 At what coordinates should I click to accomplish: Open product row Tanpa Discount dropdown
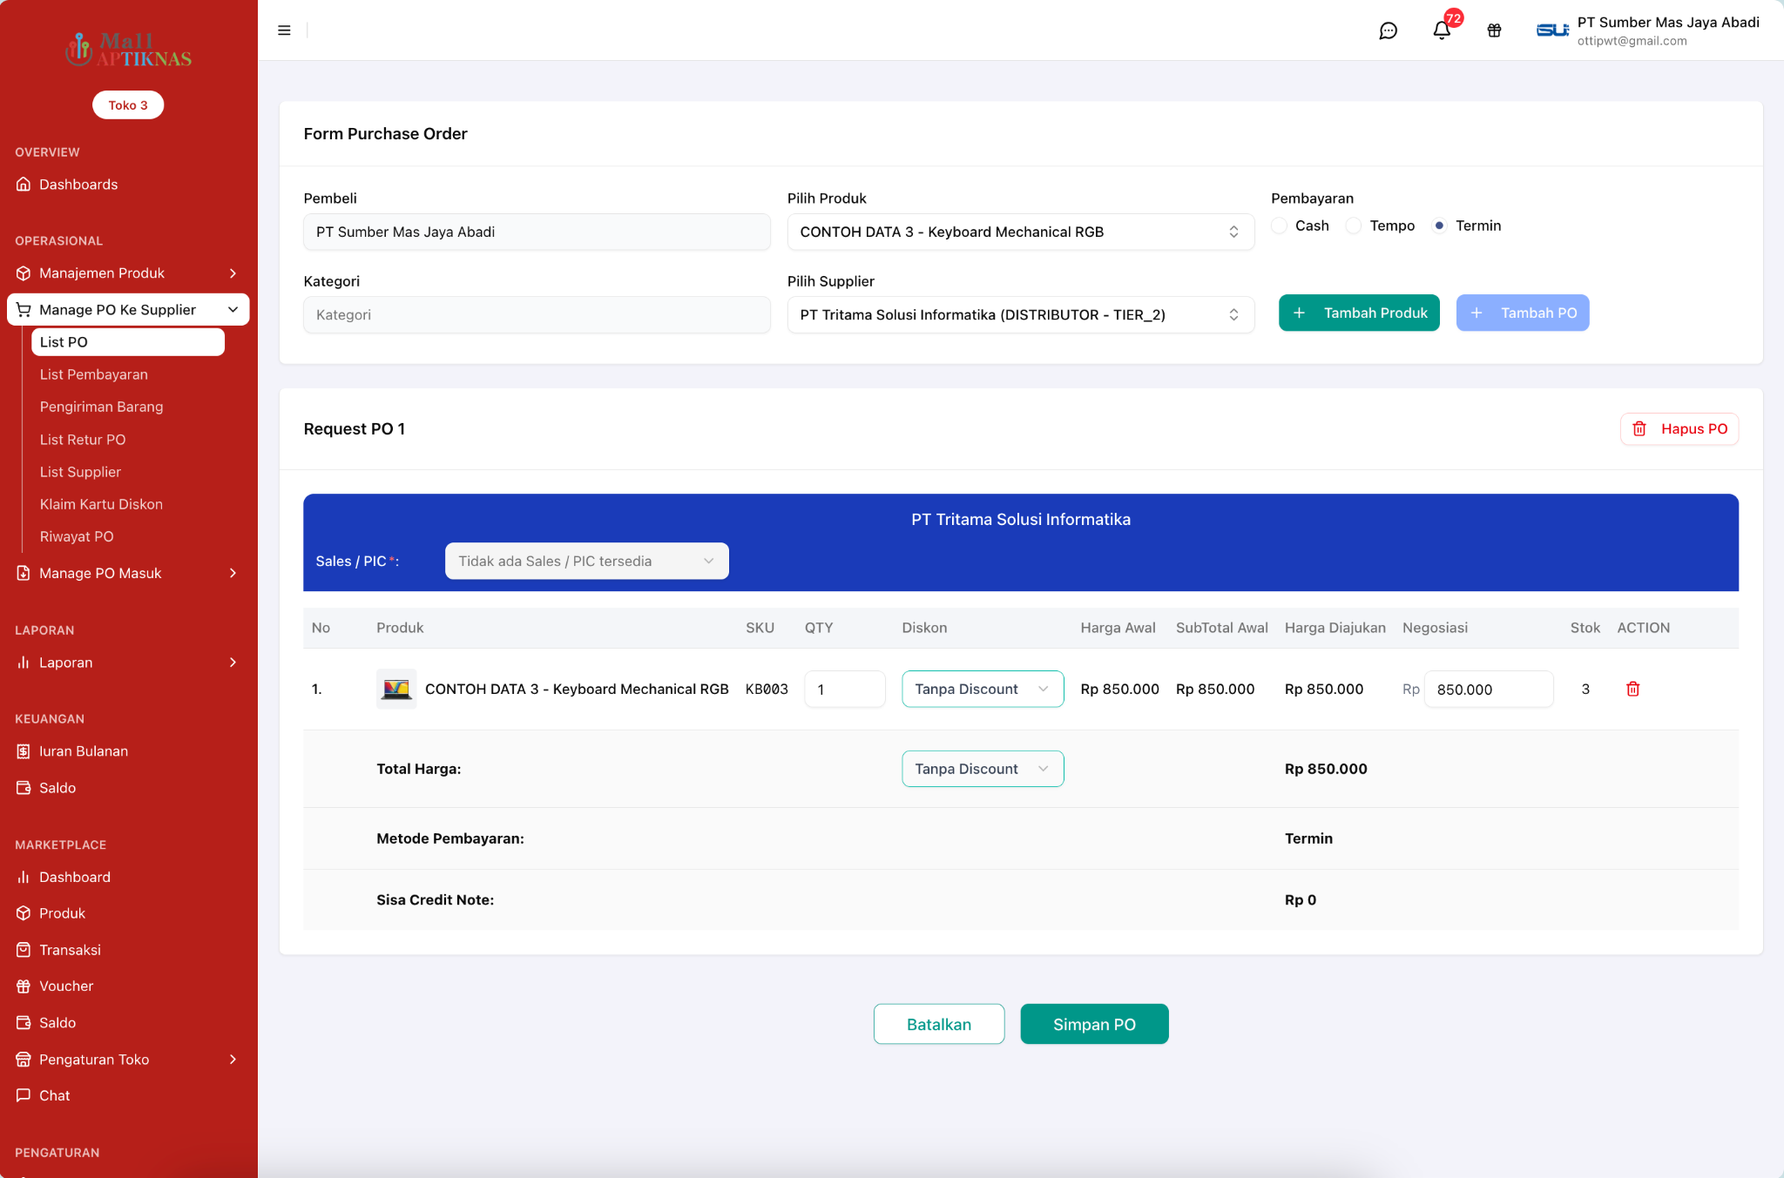pos(983,689)
